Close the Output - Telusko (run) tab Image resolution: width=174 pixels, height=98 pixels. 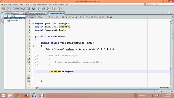(46, 13)
